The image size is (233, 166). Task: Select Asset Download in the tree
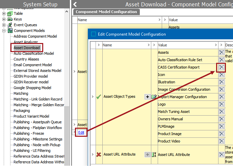[27, 48]
